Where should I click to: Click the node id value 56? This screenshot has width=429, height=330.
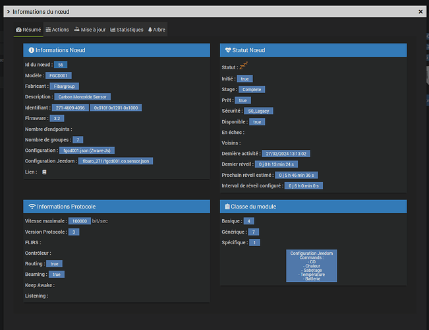click(61, 65)
